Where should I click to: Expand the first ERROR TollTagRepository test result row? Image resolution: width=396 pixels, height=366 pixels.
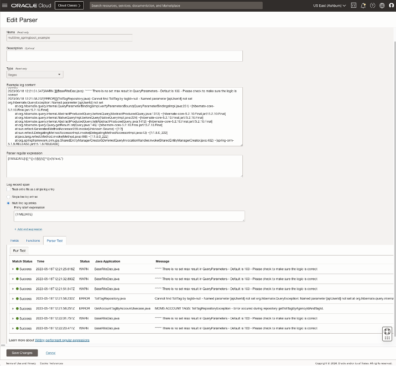(x=13, y=298)
